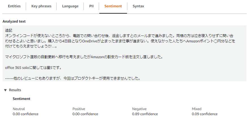
Task: Open the Key phrases tab
Action: 41,6
